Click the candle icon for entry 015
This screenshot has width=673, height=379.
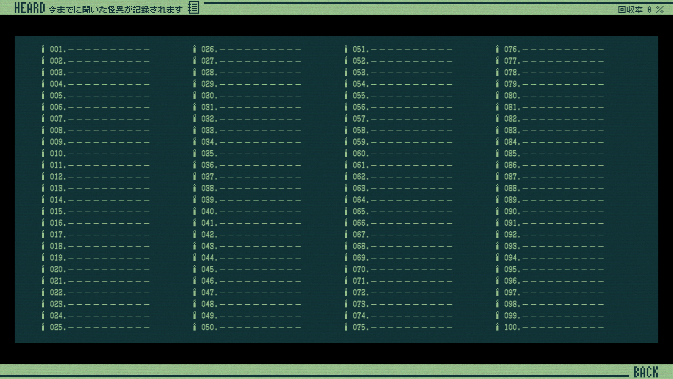(43, 212)
